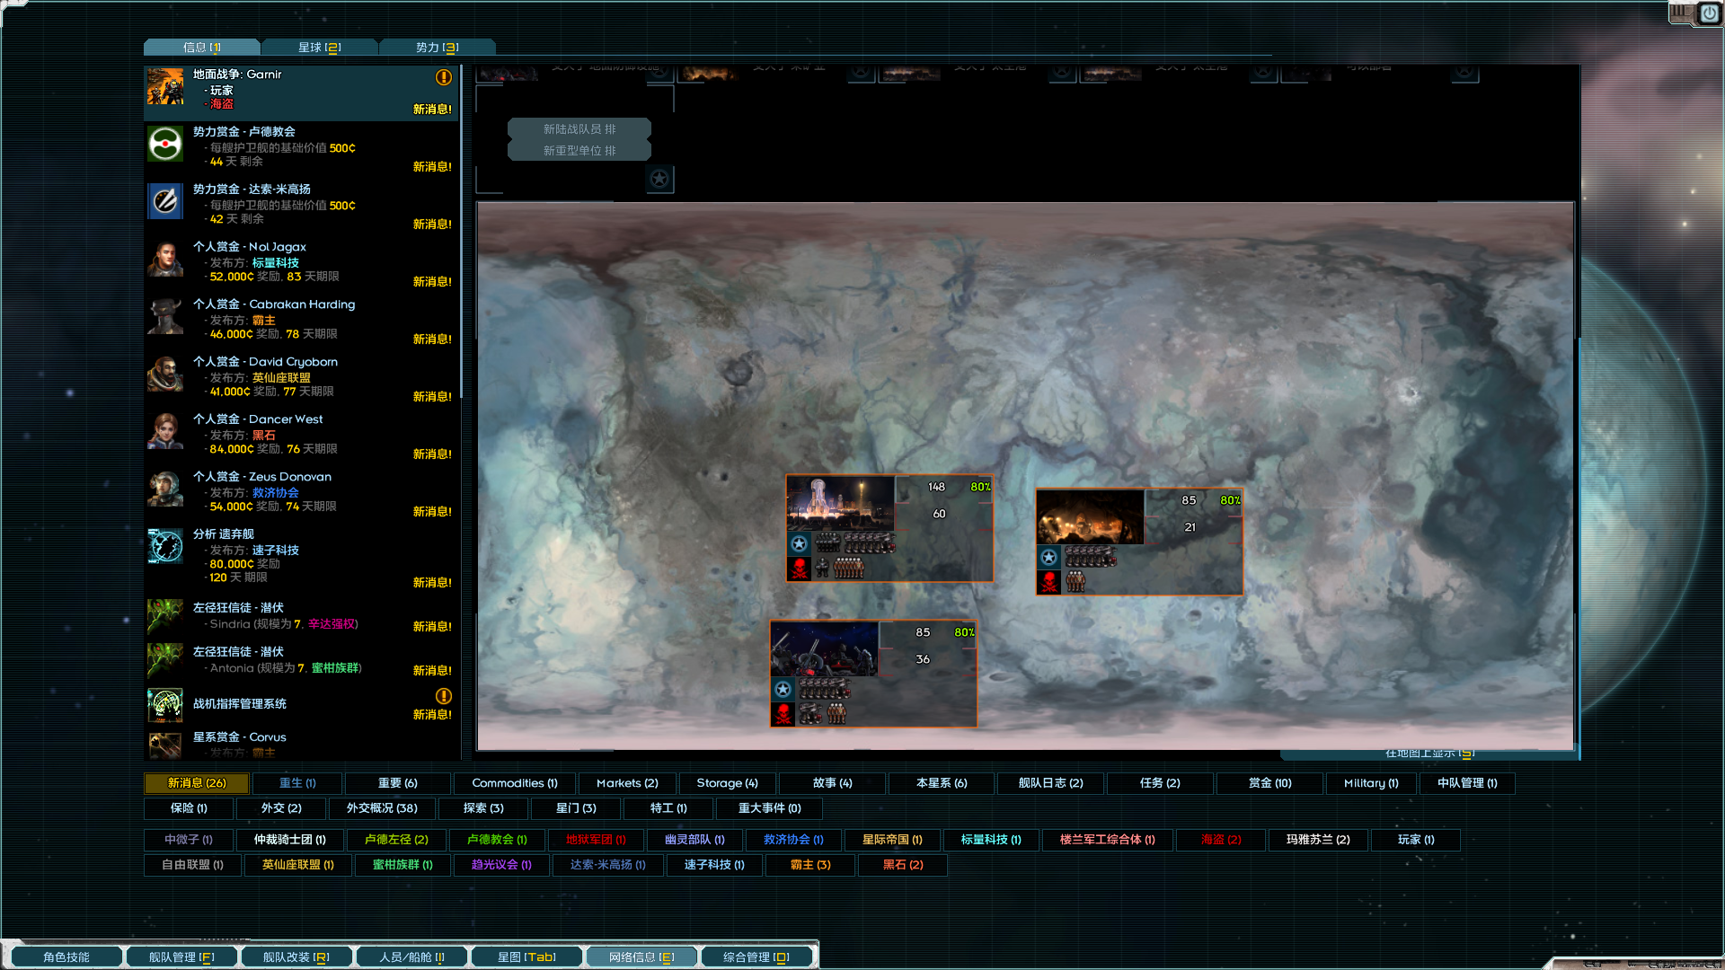Click the red skull pirate icon in city battle panel
This screenshot has height=970, width=1725.
tap(799, 569)
